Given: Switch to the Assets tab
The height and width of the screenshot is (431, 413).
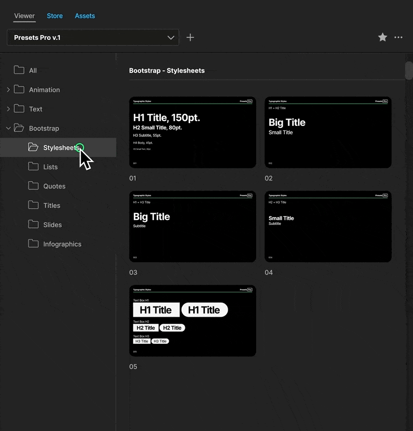Looking at the screenshot, I should (x=85, y=16).
